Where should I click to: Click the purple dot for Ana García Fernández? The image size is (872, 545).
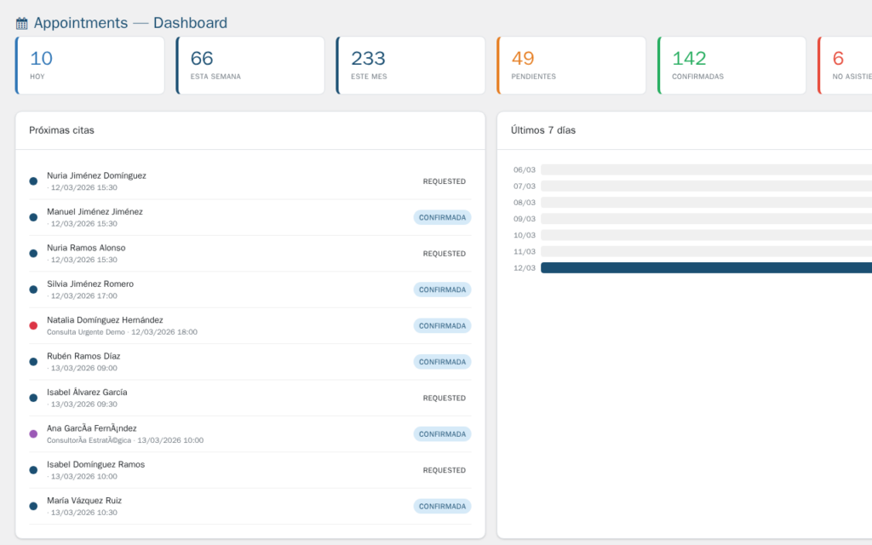pyautogui.click(x=32, y=433)
